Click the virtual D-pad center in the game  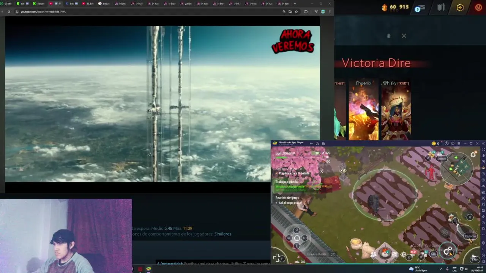click(297, 238)
